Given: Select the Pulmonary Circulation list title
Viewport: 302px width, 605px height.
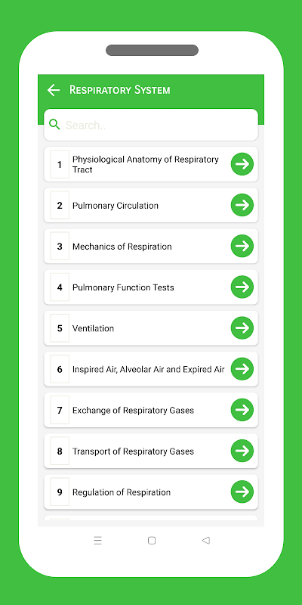Looking at the screenshot, I should coord(116,206).
